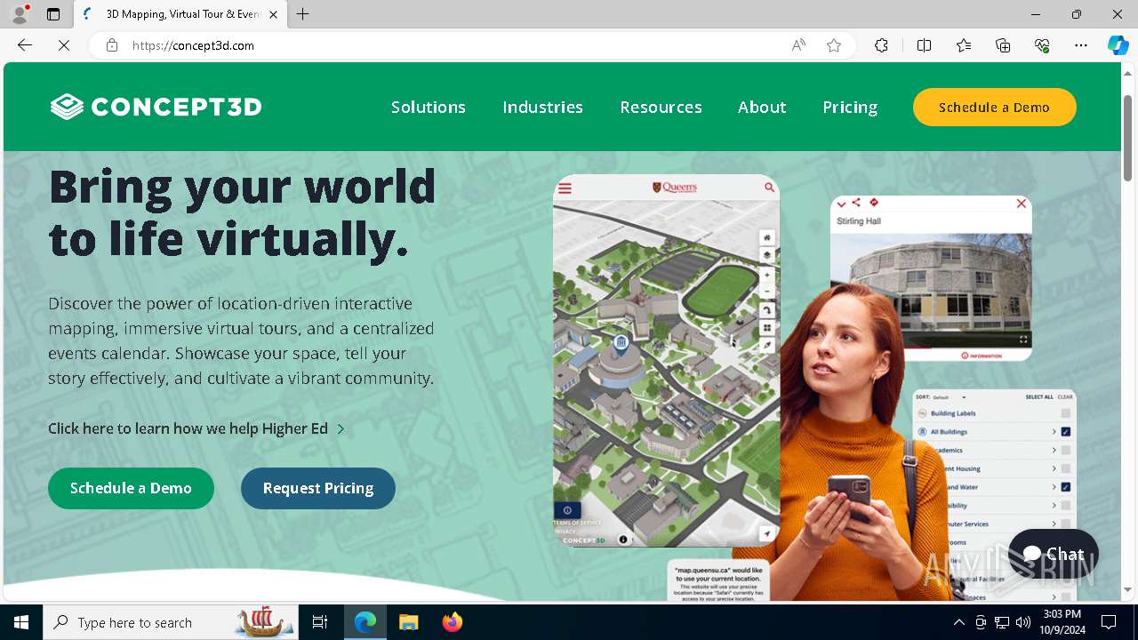Screen dimensions: 1138x640
Task: Launch the Copilot sidebar
Action: click(x=1118, y=45)
